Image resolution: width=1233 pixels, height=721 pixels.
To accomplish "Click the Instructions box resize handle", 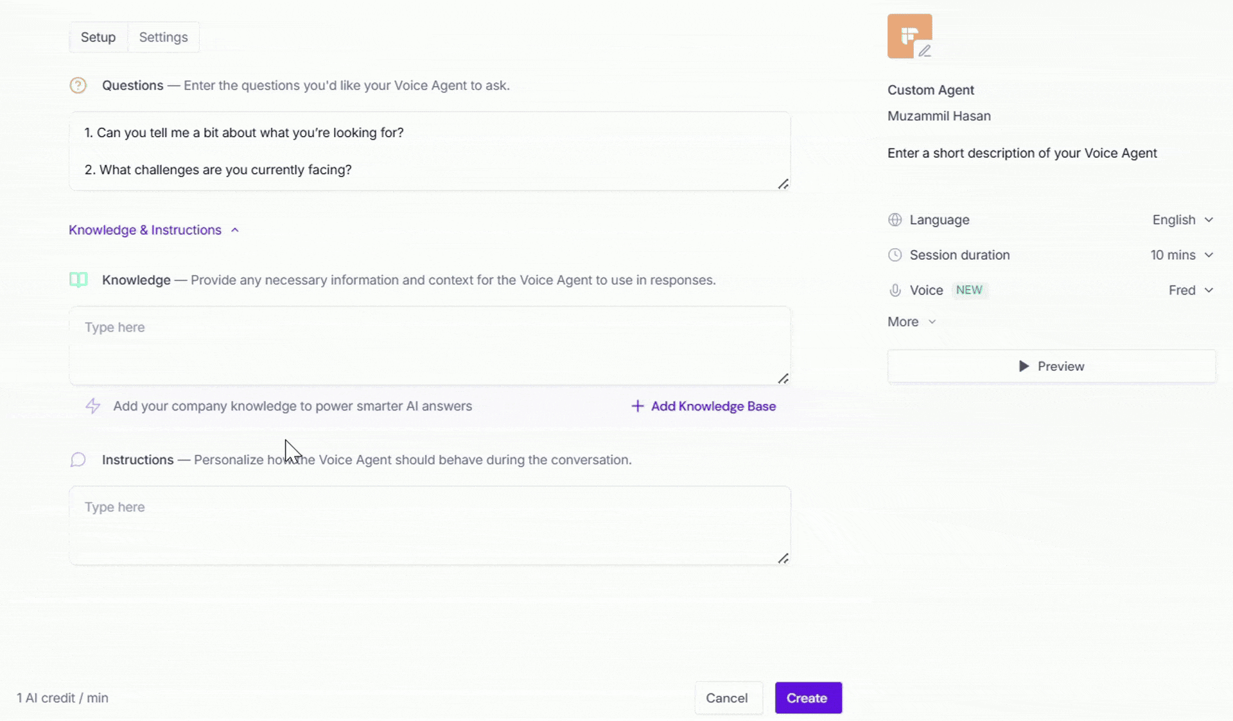I will [x=783, y=559].
